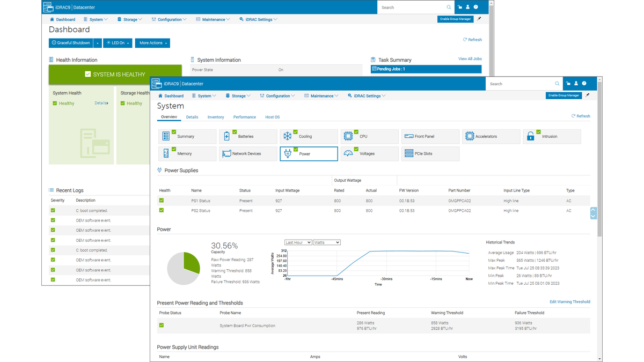
Task: Click System Board Pwr Consumption probe status checkbox
Action: click(162, 325)
